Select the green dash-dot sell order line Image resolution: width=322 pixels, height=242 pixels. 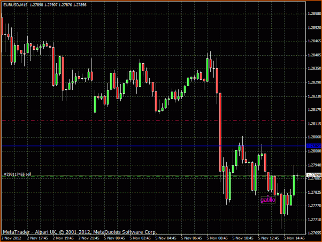[x=154, y=176]
